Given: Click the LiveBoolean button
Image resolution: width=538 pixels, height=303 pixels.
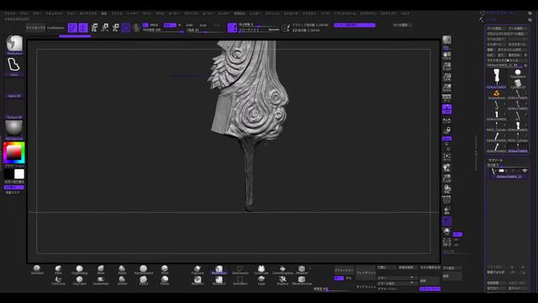Looking at the screenshot, I should point(55,28).
